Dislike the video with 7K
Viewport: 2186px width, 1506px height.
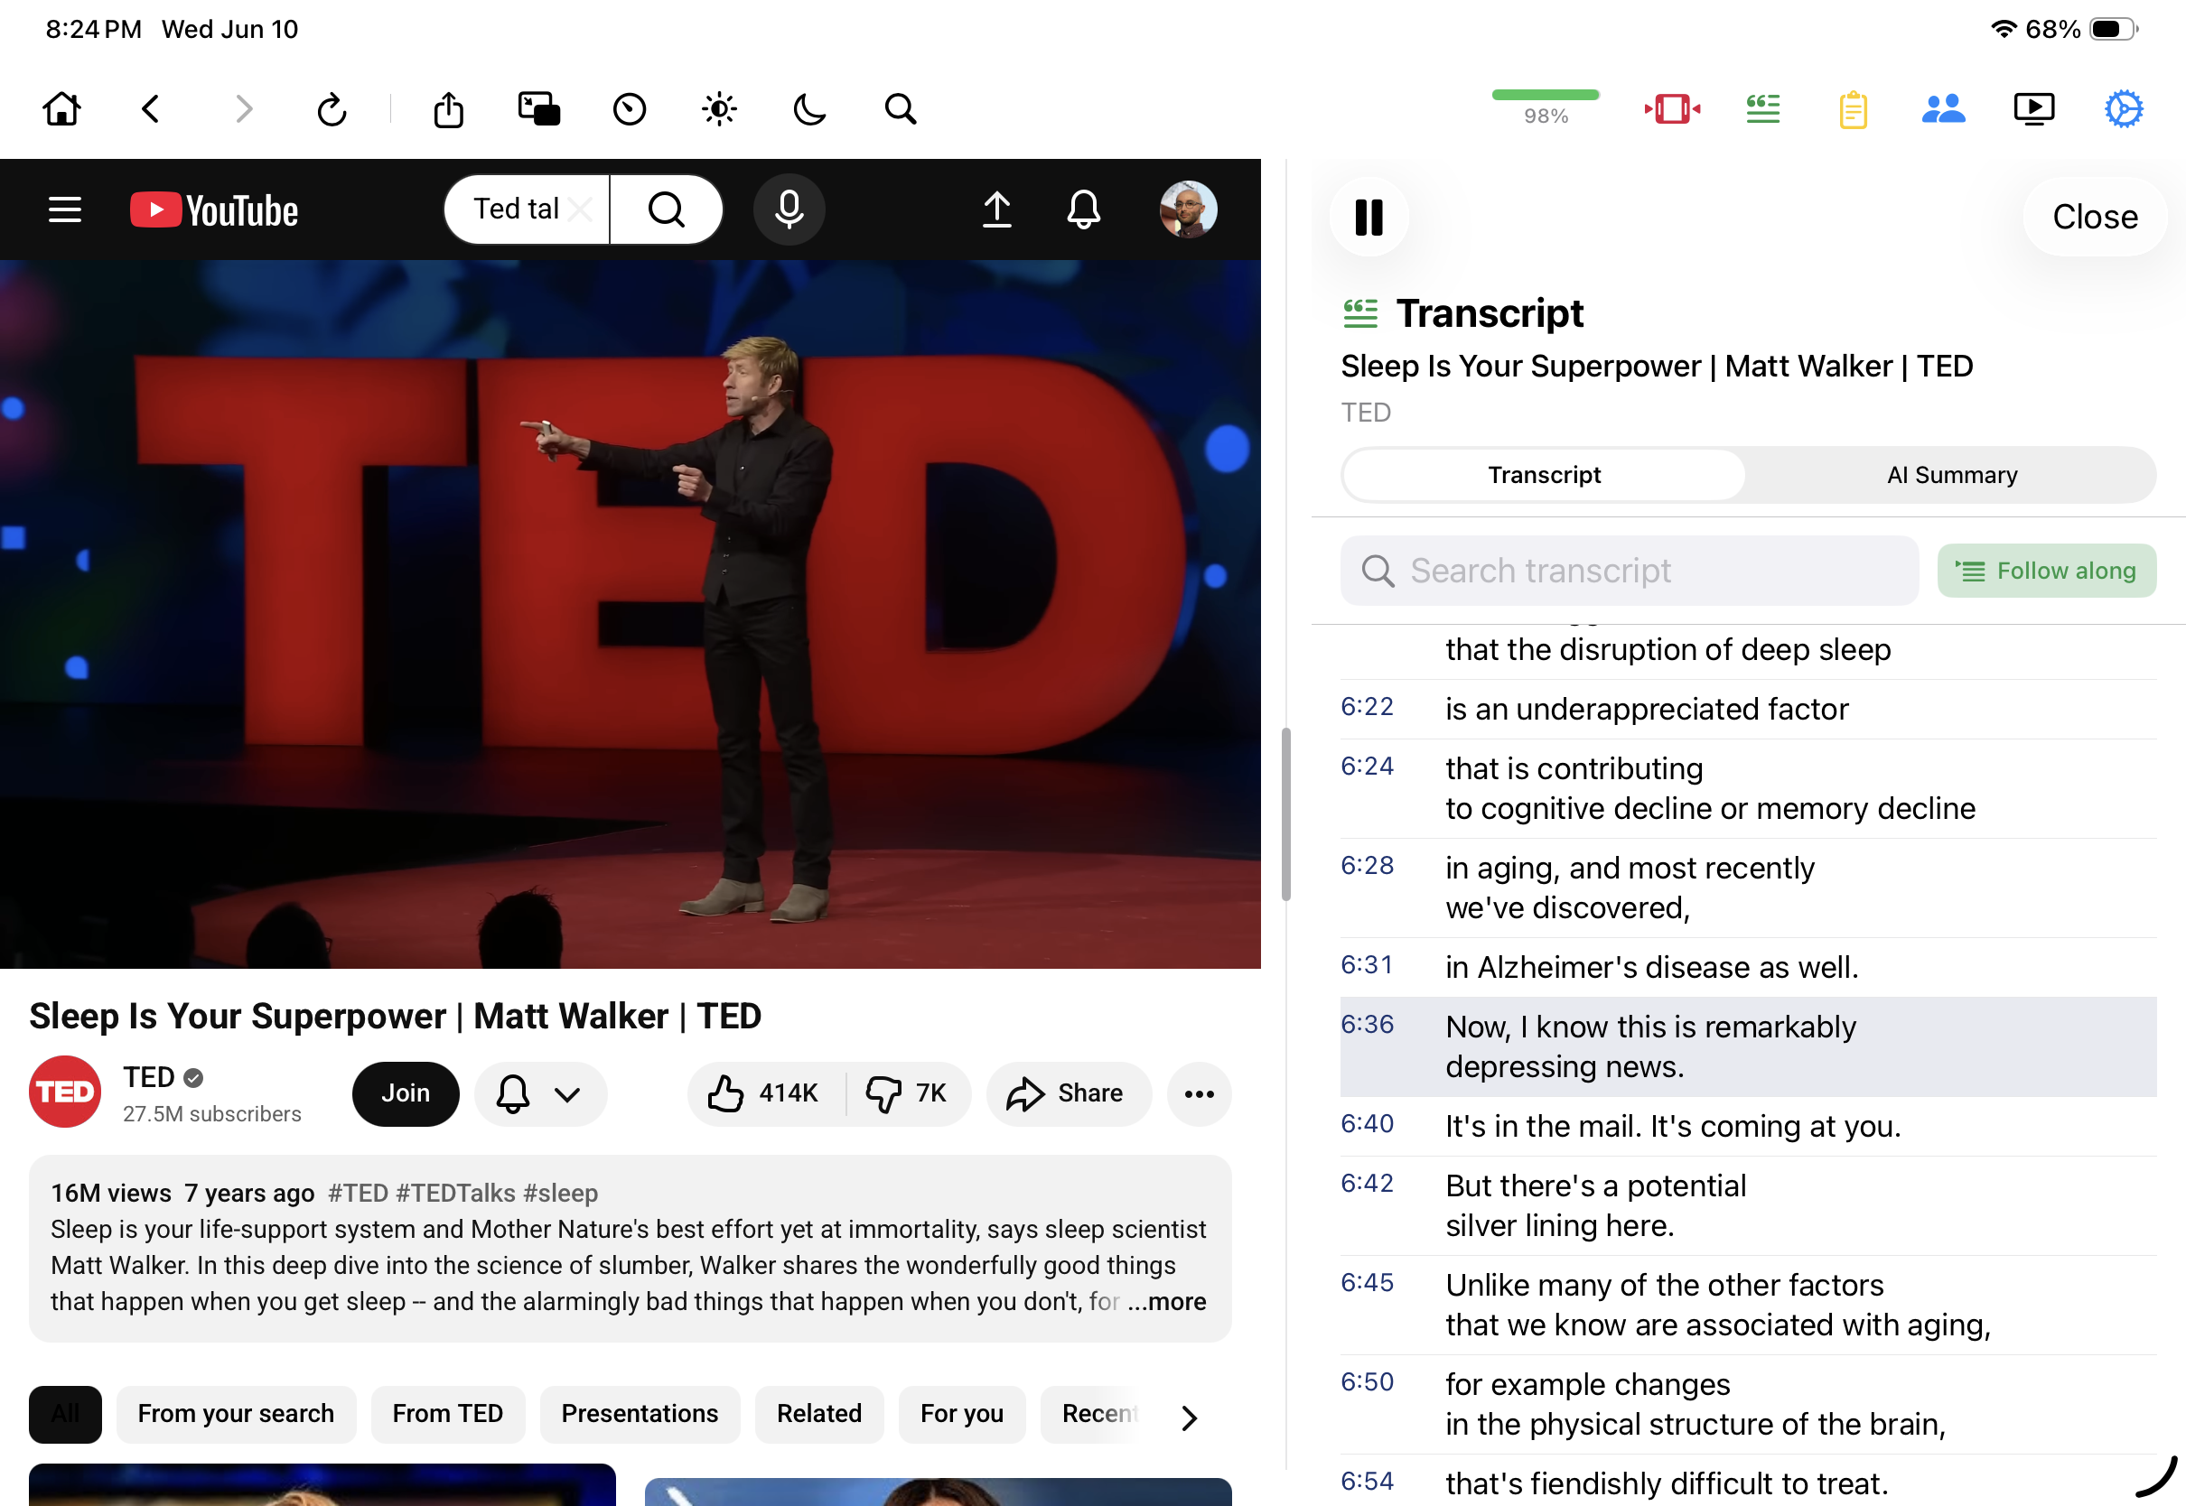tap(908, 1093)
